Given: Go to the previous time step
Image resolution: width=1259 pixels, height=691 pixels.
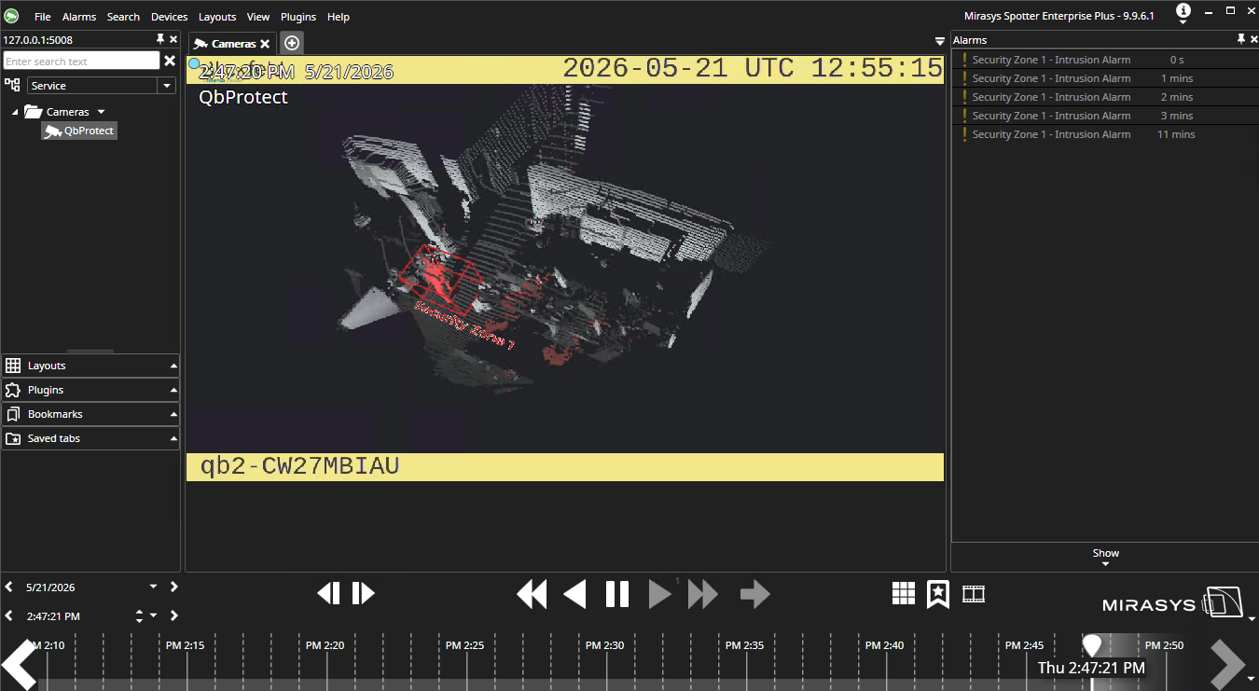Looking at the screenshot, I should [x=9, y=615].
